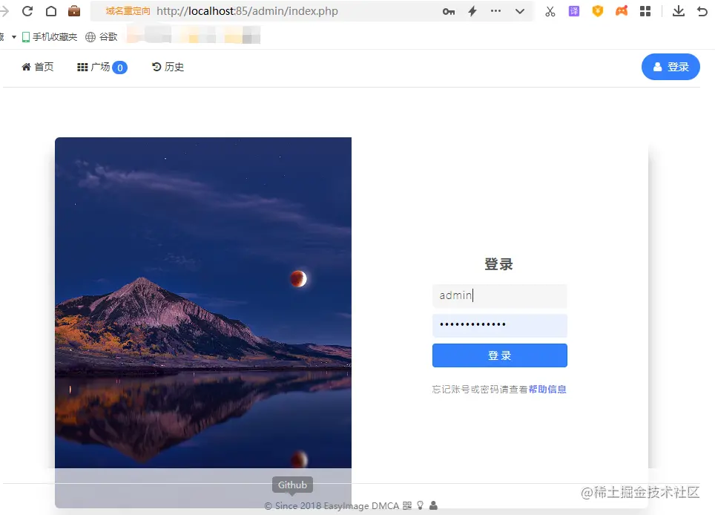Click the scissors extension icon
The image size is (715, 515).
550,11
